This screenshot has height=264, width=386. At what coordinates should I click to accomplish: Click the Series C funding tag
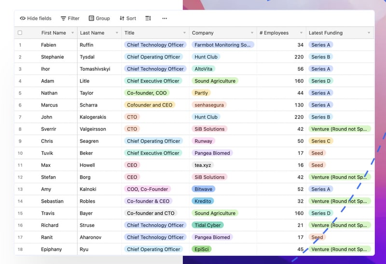pos(321,141)
